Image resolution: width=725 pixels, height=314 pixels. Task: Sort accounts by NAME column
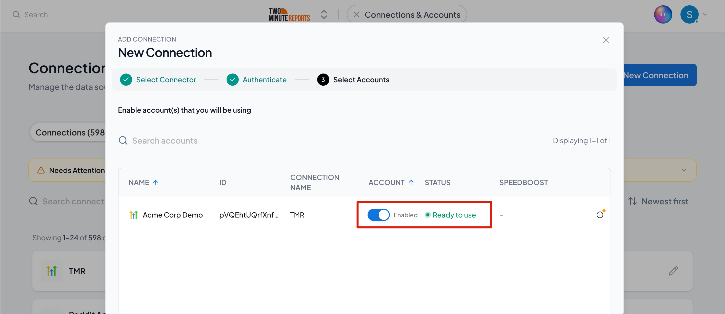(x=144, y=183)
